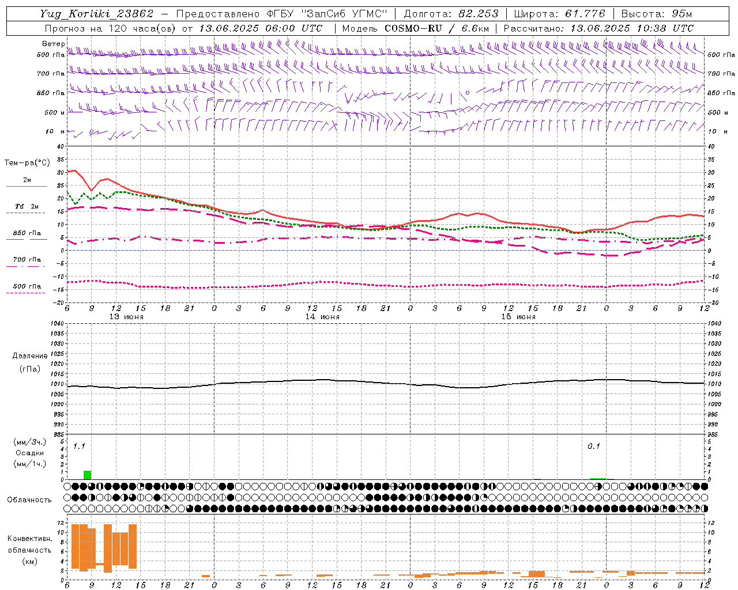Click the '(мм/3ч.)' precipitation unit label
This screenshot has width=738, height=590.
[x=30, y=442]
